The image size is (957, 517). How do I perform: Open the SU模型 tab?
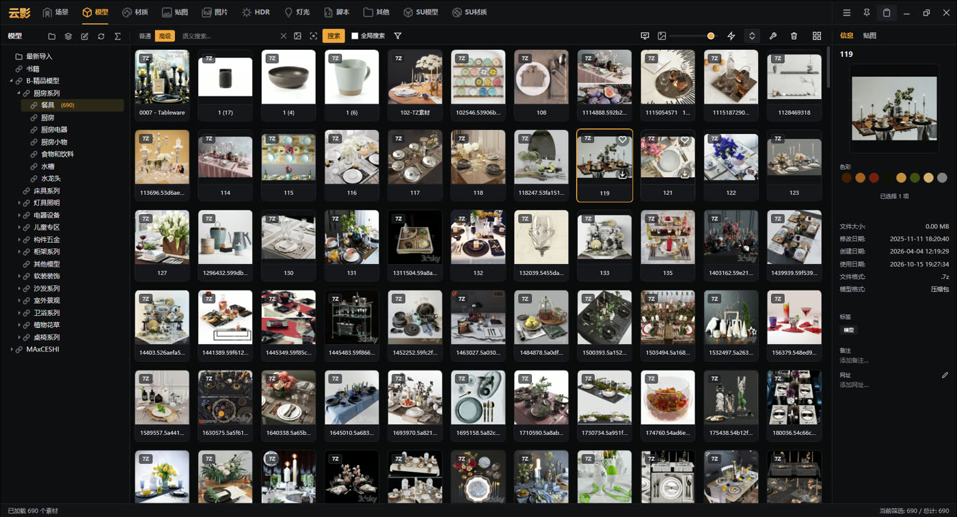click(420, 12)
